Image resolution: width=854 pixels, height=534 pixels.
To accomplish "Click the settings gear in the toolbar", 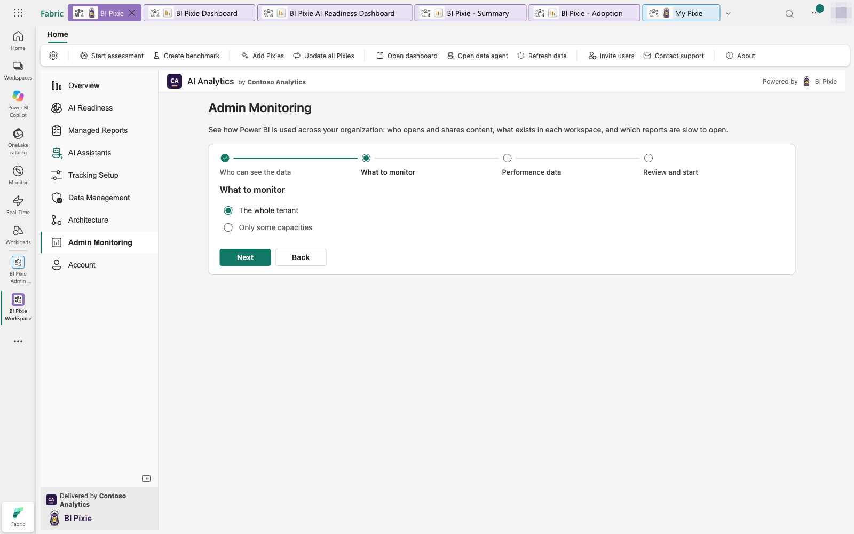I will tap(53, 56).
